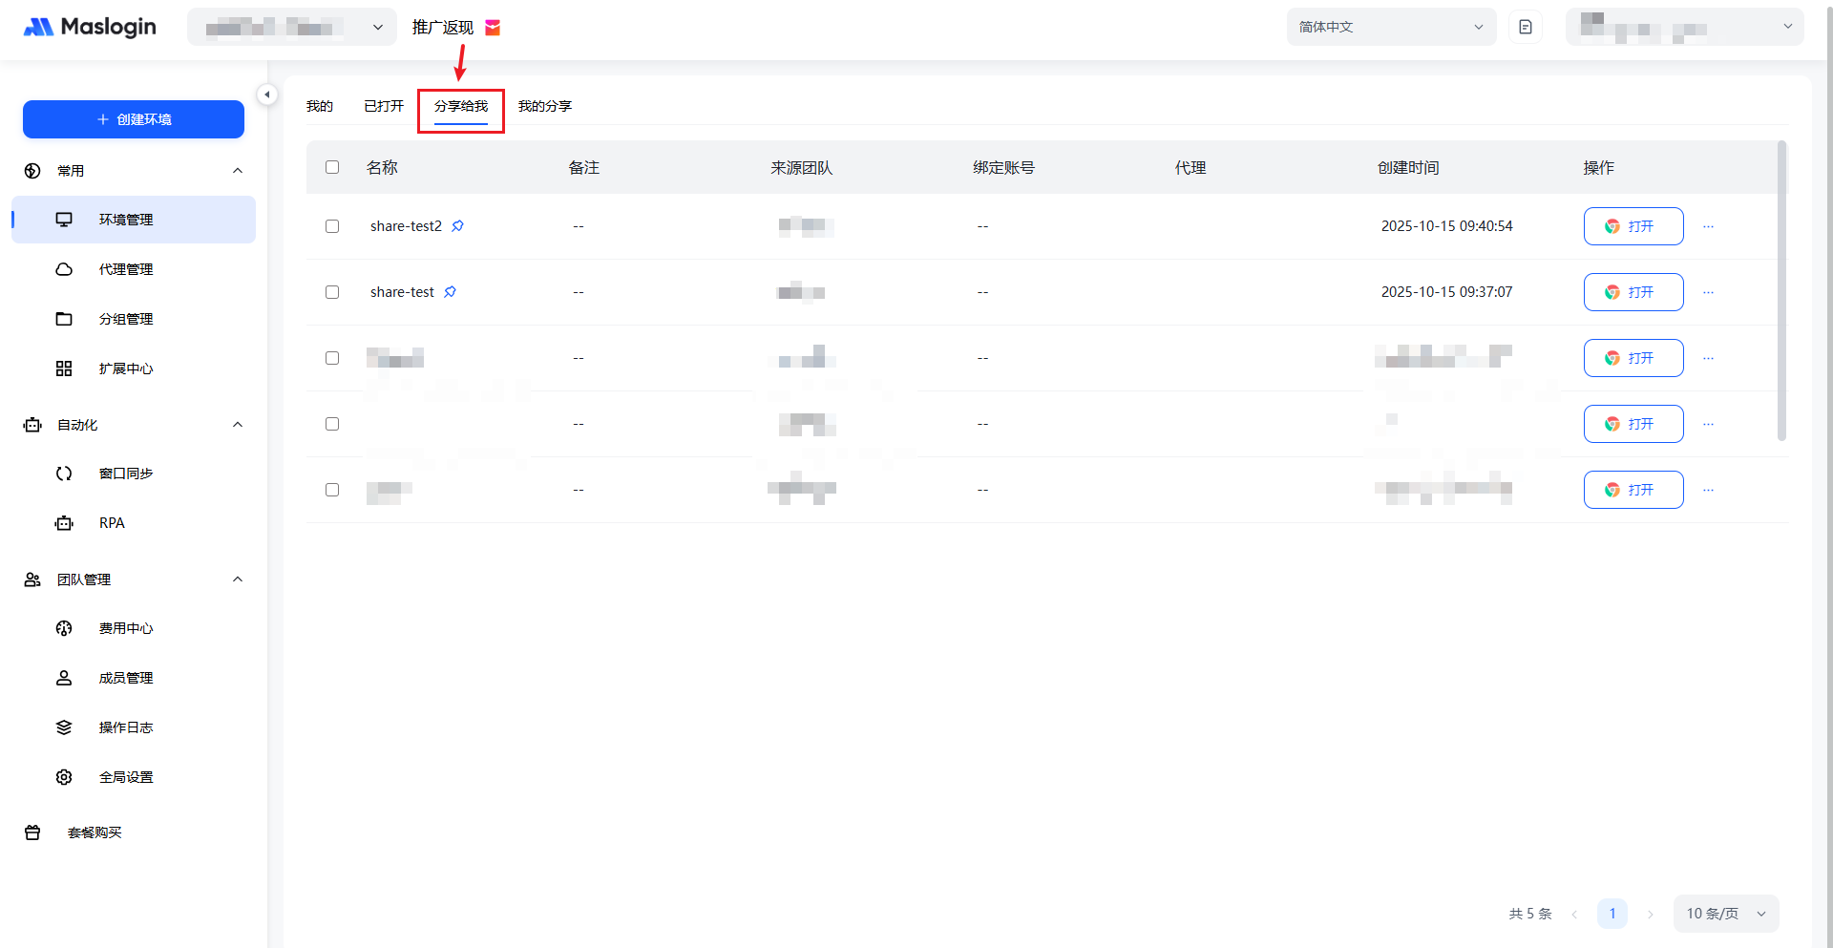The width and height of the screenshot is (1833, 948).
Task: Open the 简体中文 language dropdown
Action: 1390,27
